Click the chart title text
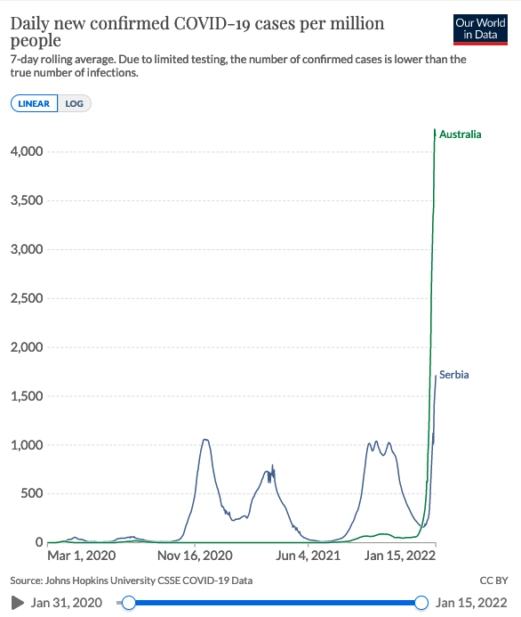This screenshot has width=521, height=617. pos(197,31)
